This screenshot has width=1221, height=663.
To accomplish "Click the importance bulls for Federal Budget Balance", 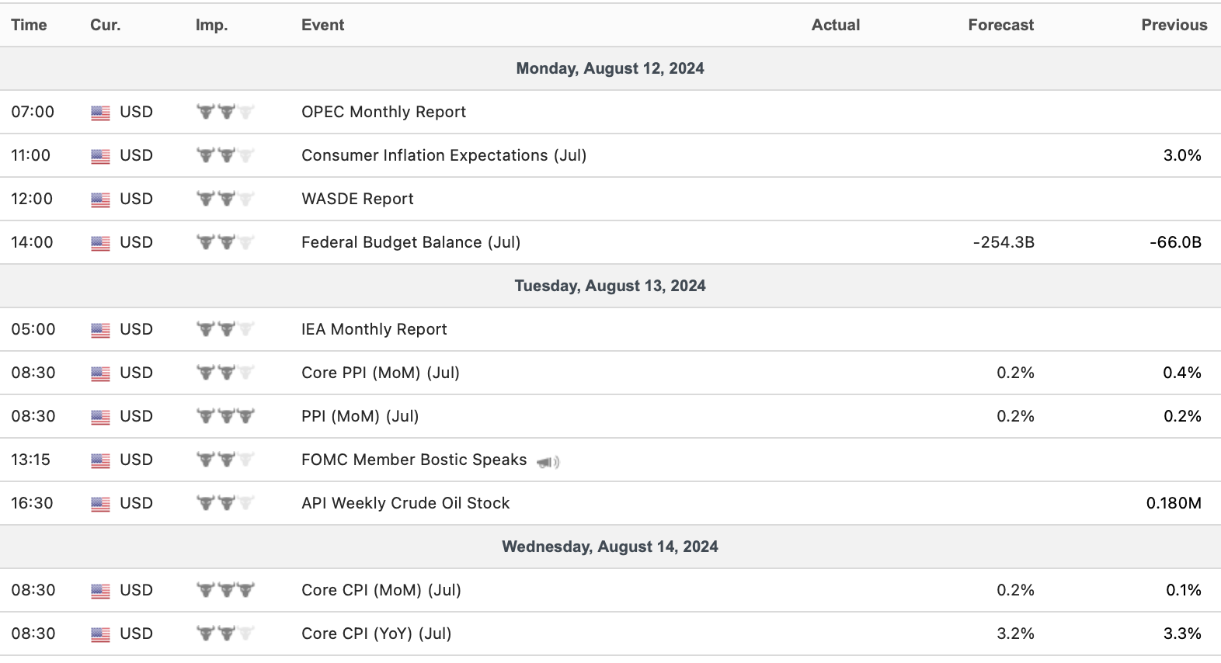I will click(225, 242).
